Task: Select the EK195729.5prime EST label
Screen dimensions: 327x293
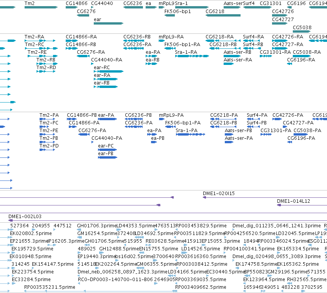Action: point(32,249)
